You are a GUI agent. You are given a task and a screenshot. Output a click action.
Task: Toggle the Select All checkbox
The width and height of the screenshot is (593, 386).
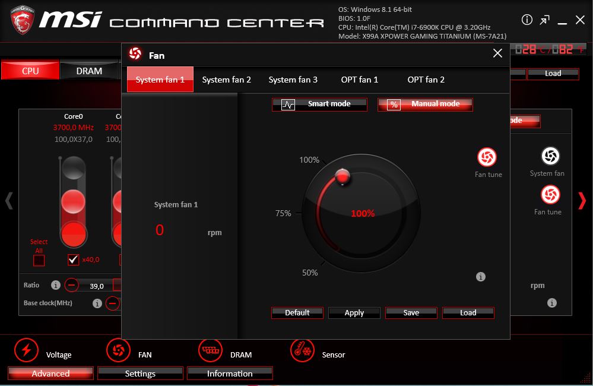39,260
